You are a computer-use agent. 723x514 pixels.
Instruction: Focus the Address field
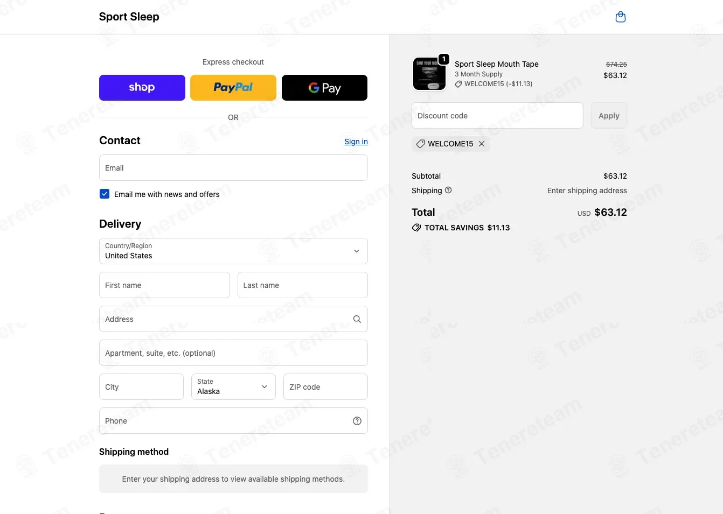[x=233, y=319]
